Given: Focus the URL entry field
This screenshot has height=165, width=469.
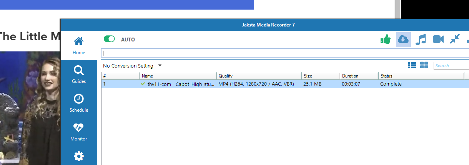Looking at the screenshot, I should click(x=285, y=53).
